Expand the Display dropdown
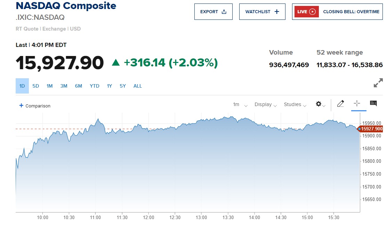 coord(265,105)
